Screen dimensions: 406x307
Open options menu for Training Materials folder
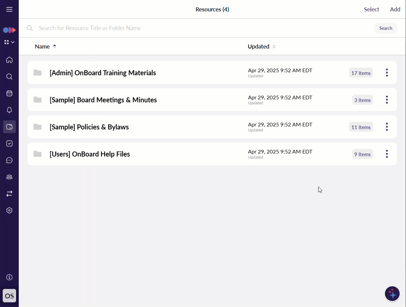(x=387, y=73)
